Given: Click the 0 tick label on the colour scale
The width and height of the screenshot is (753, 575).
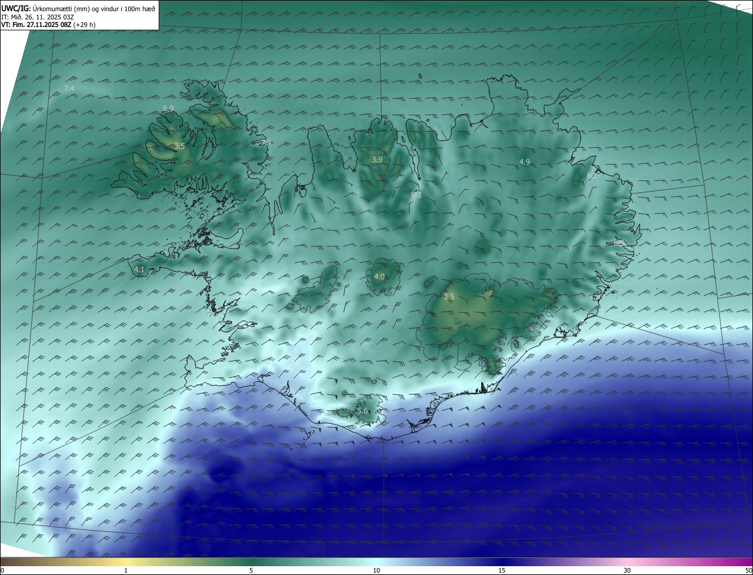Looking at the screenshot, I should (x=2, y=570).
